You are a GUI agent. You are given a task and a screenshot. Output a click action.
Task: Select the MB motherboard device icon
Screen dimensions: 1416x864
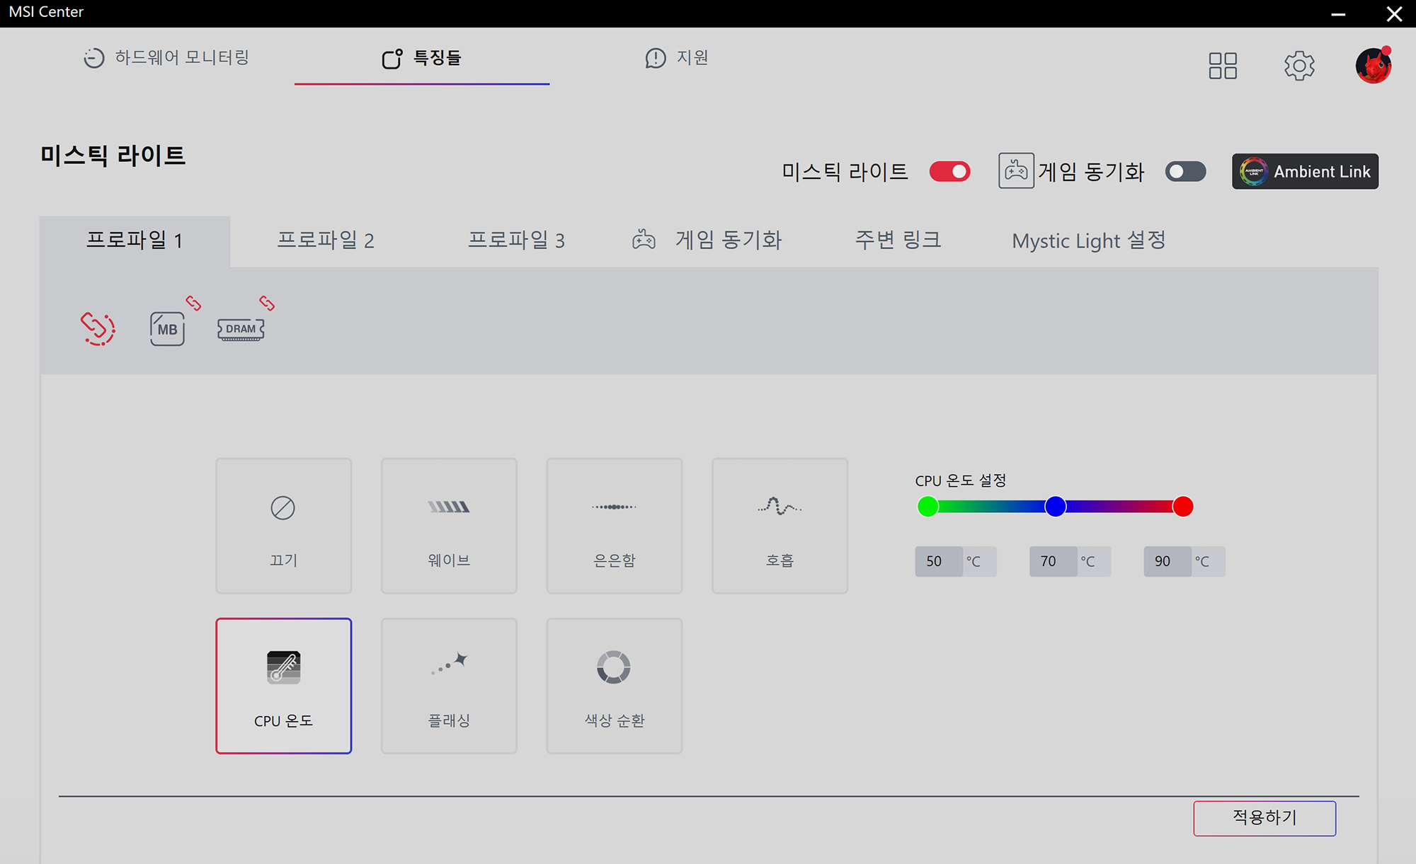167,329
